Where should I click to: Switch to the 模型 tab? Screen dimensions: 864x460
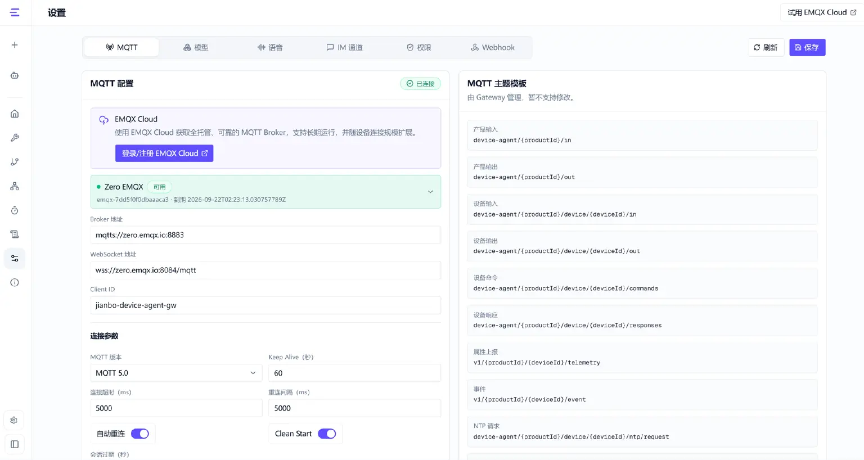[x=196, y=47]
